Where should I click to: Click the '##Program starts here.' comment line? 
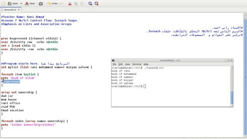point(35,64)
